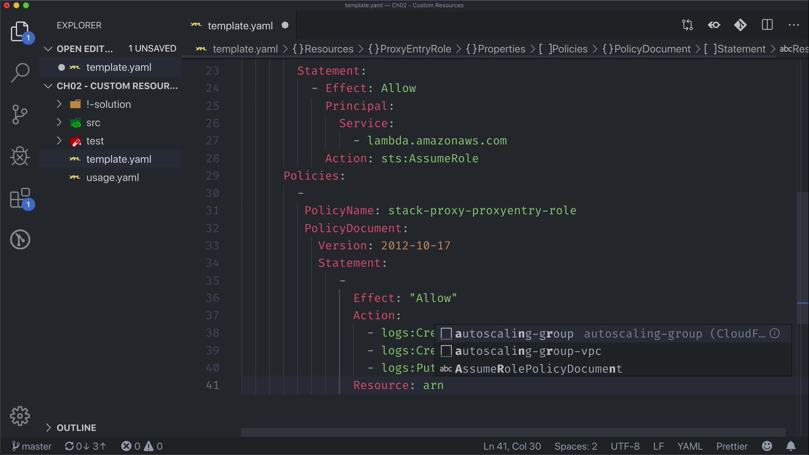809x455 pixels.
Task: Show info for autoscaling-group suggestion
Action: (x=774, y=333)
